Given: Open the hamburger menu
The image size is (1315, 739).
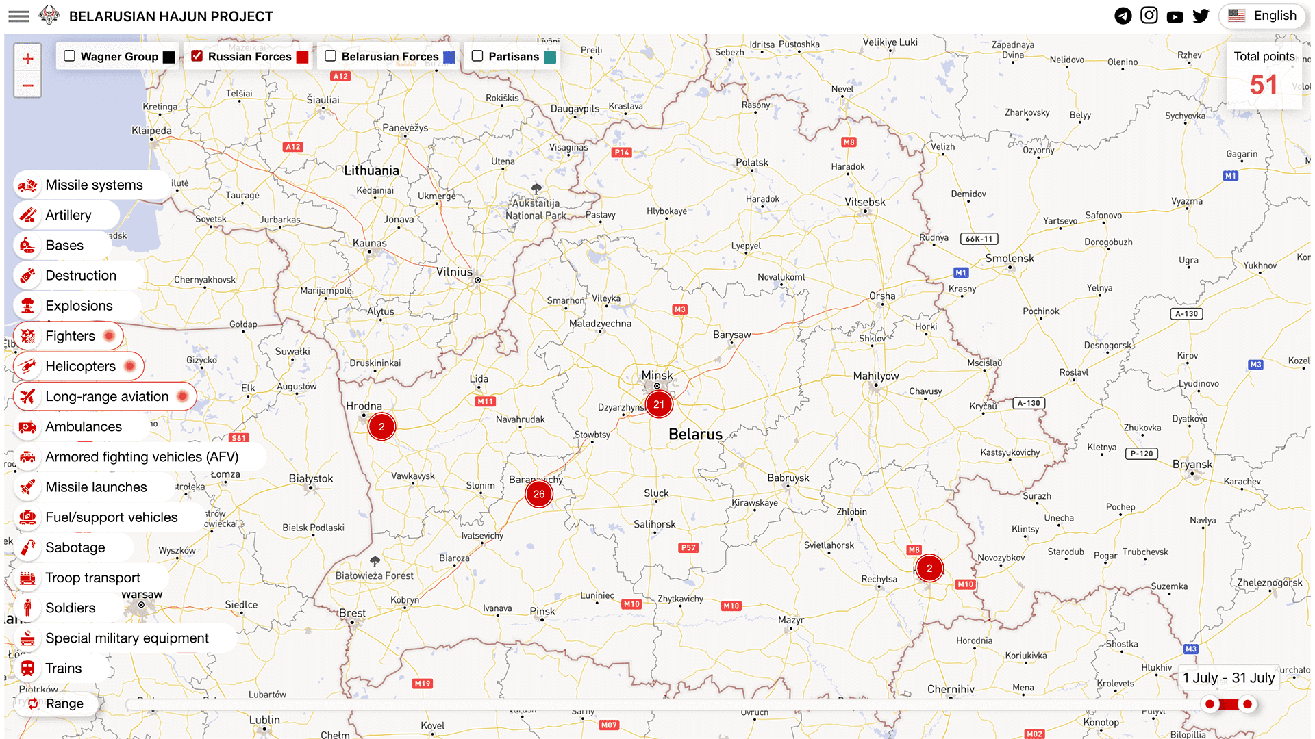Looking at the screenshot, I should click(x=18, y=16).
